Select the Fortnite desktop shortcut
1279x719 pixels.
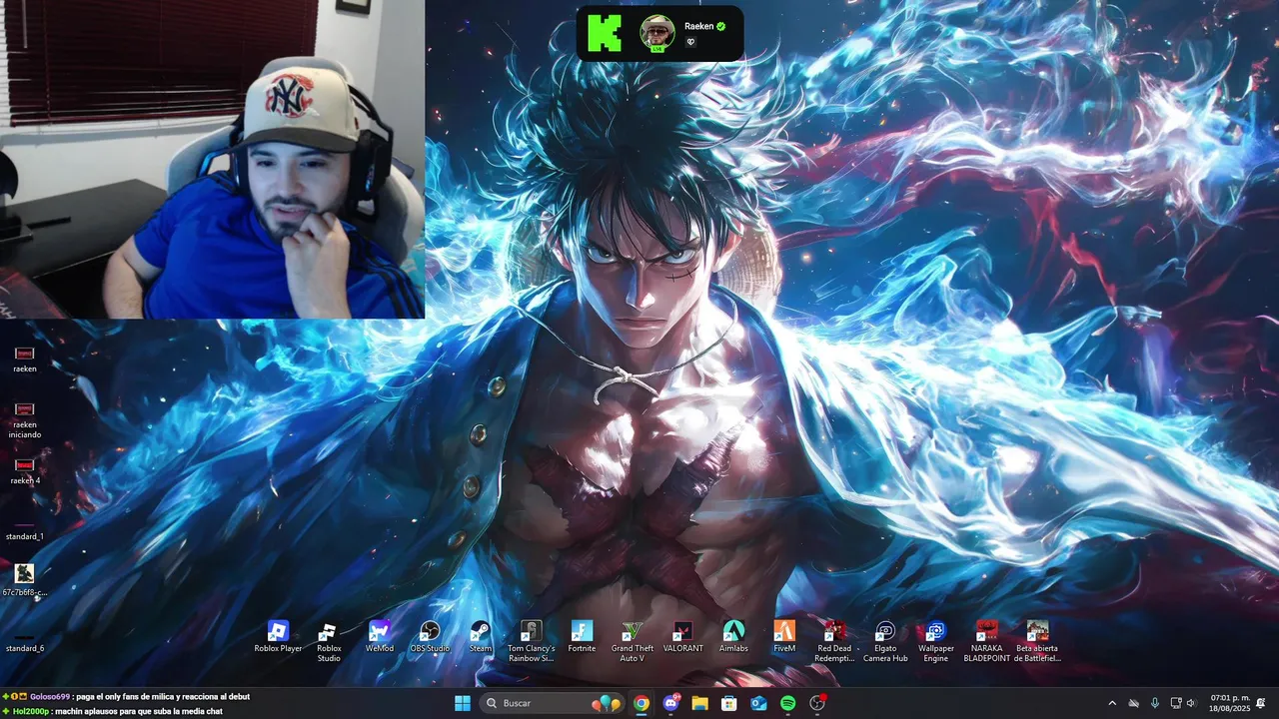tap(582, 636)
